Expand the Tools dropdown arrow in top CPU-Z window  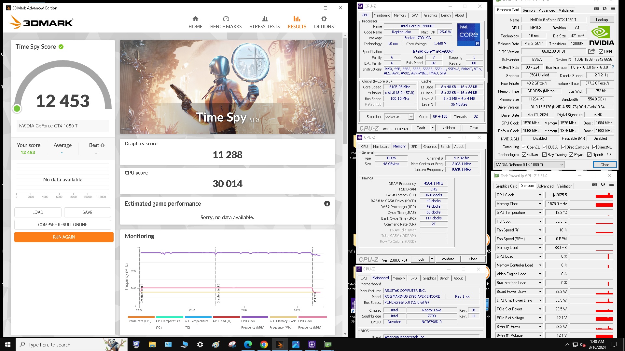click(433, 128)
